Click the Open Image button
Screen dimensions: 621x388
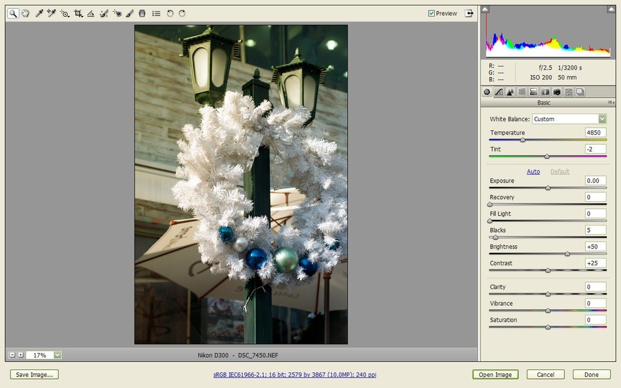point(495,375)
